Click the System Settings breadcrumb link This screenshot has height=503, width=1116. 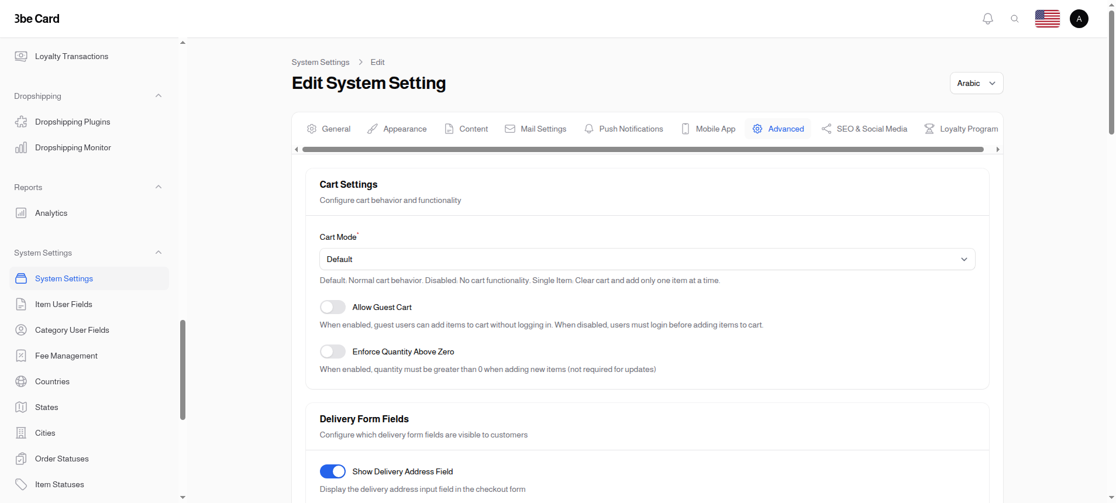coord(321,62)
